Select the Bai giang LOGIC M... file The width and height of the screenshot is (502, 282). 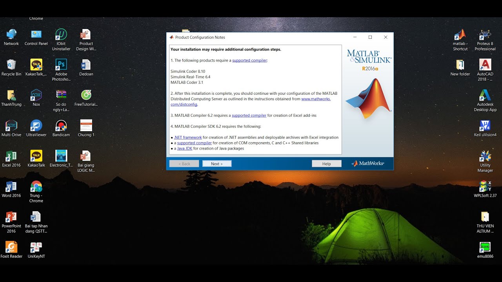pyautogui.click(x=86, y=161)
